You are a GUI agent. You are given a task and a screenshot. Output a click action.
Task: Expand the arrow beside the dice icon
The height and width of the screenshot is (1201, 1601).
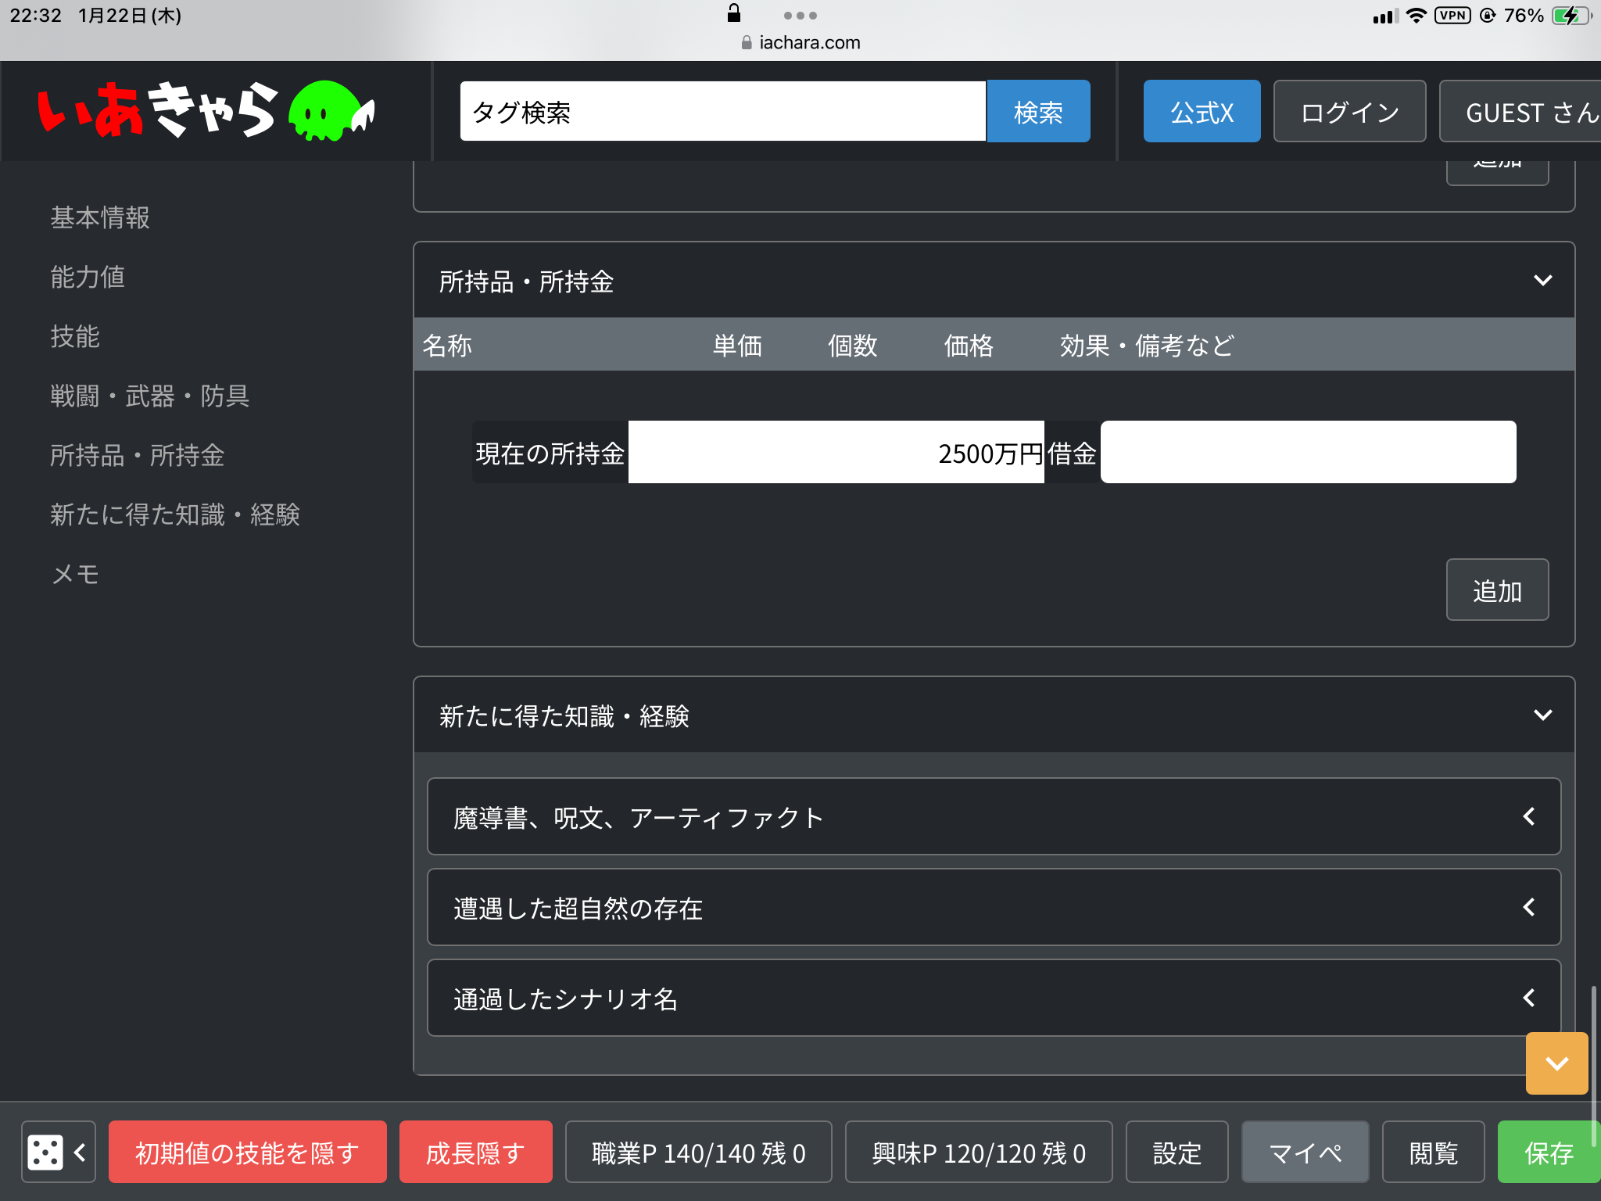[x=80, y=1152]
